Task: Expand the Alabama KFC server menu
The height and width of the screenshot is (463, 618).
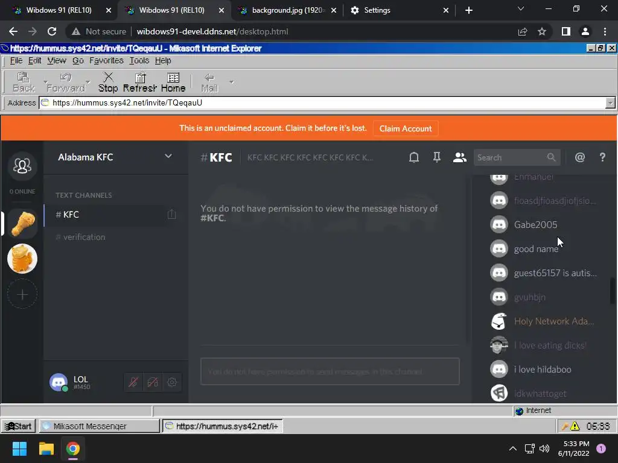Action: point(168,157)
